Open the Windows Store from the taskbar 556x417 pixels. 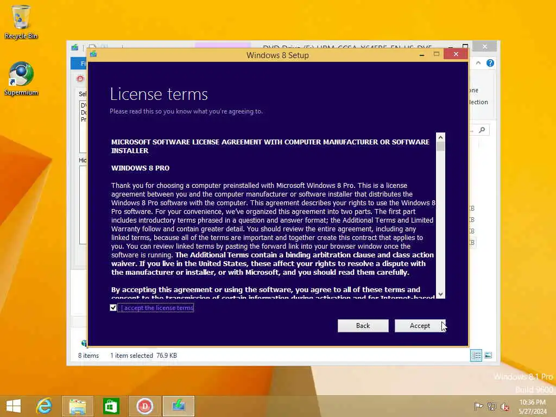pyautogui.click(x=111, y=406)
